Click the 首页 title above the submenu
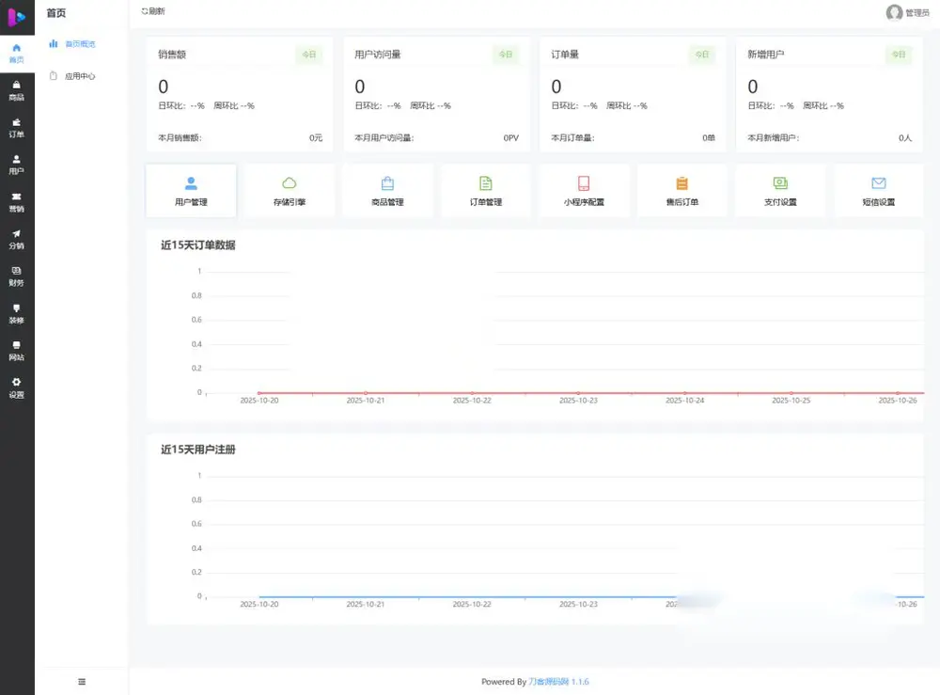Image resolution: width=940 pixels, height=695 pixels. pos(56,12)
